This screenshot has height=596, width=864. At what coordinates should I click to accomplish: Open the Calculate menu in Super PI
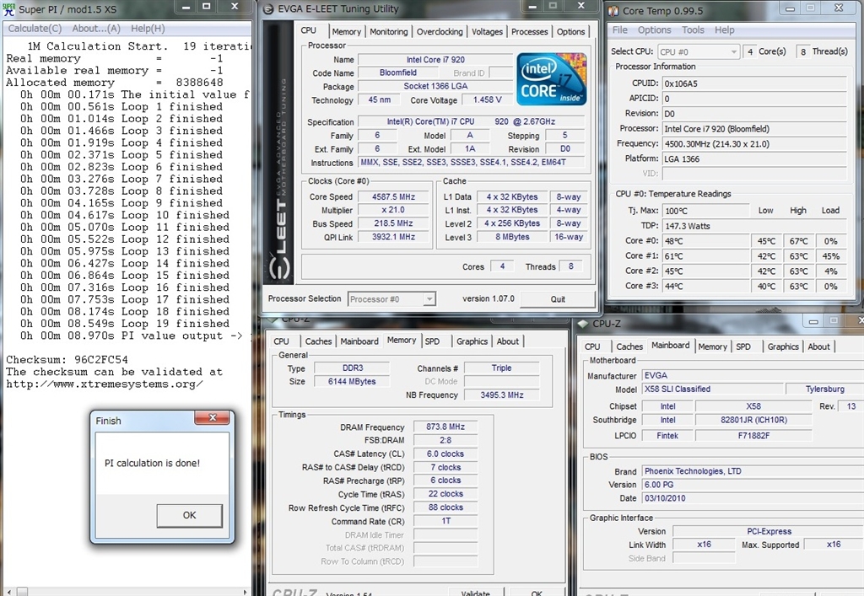coord(35,29)
